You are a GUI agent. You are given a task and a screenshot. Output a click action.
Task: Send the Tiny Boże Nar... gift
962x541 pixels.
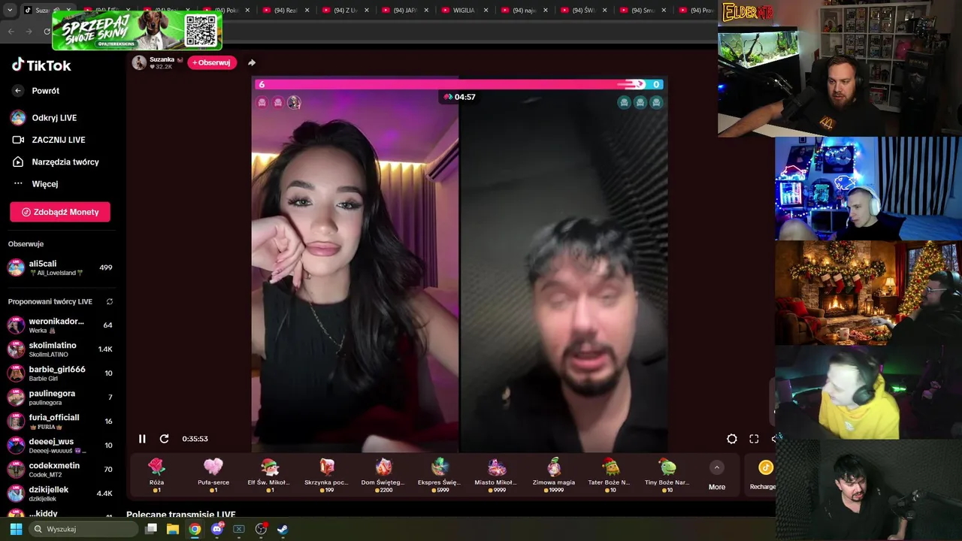point(667,475)
